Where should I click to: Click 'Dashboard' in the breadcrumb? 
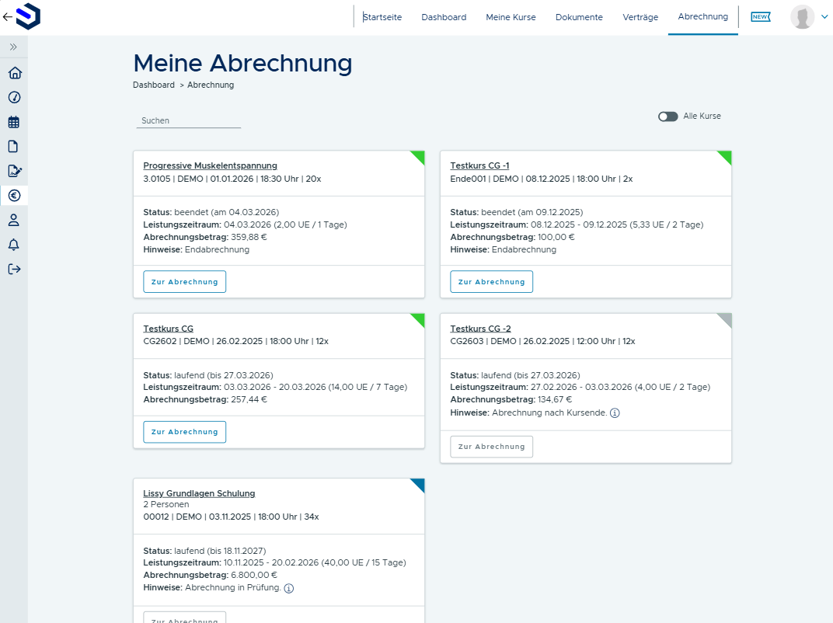click(x=154, y=85)
